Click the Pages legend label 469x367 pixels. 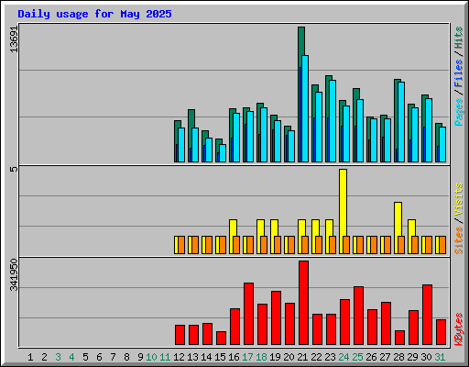[459, 112]
